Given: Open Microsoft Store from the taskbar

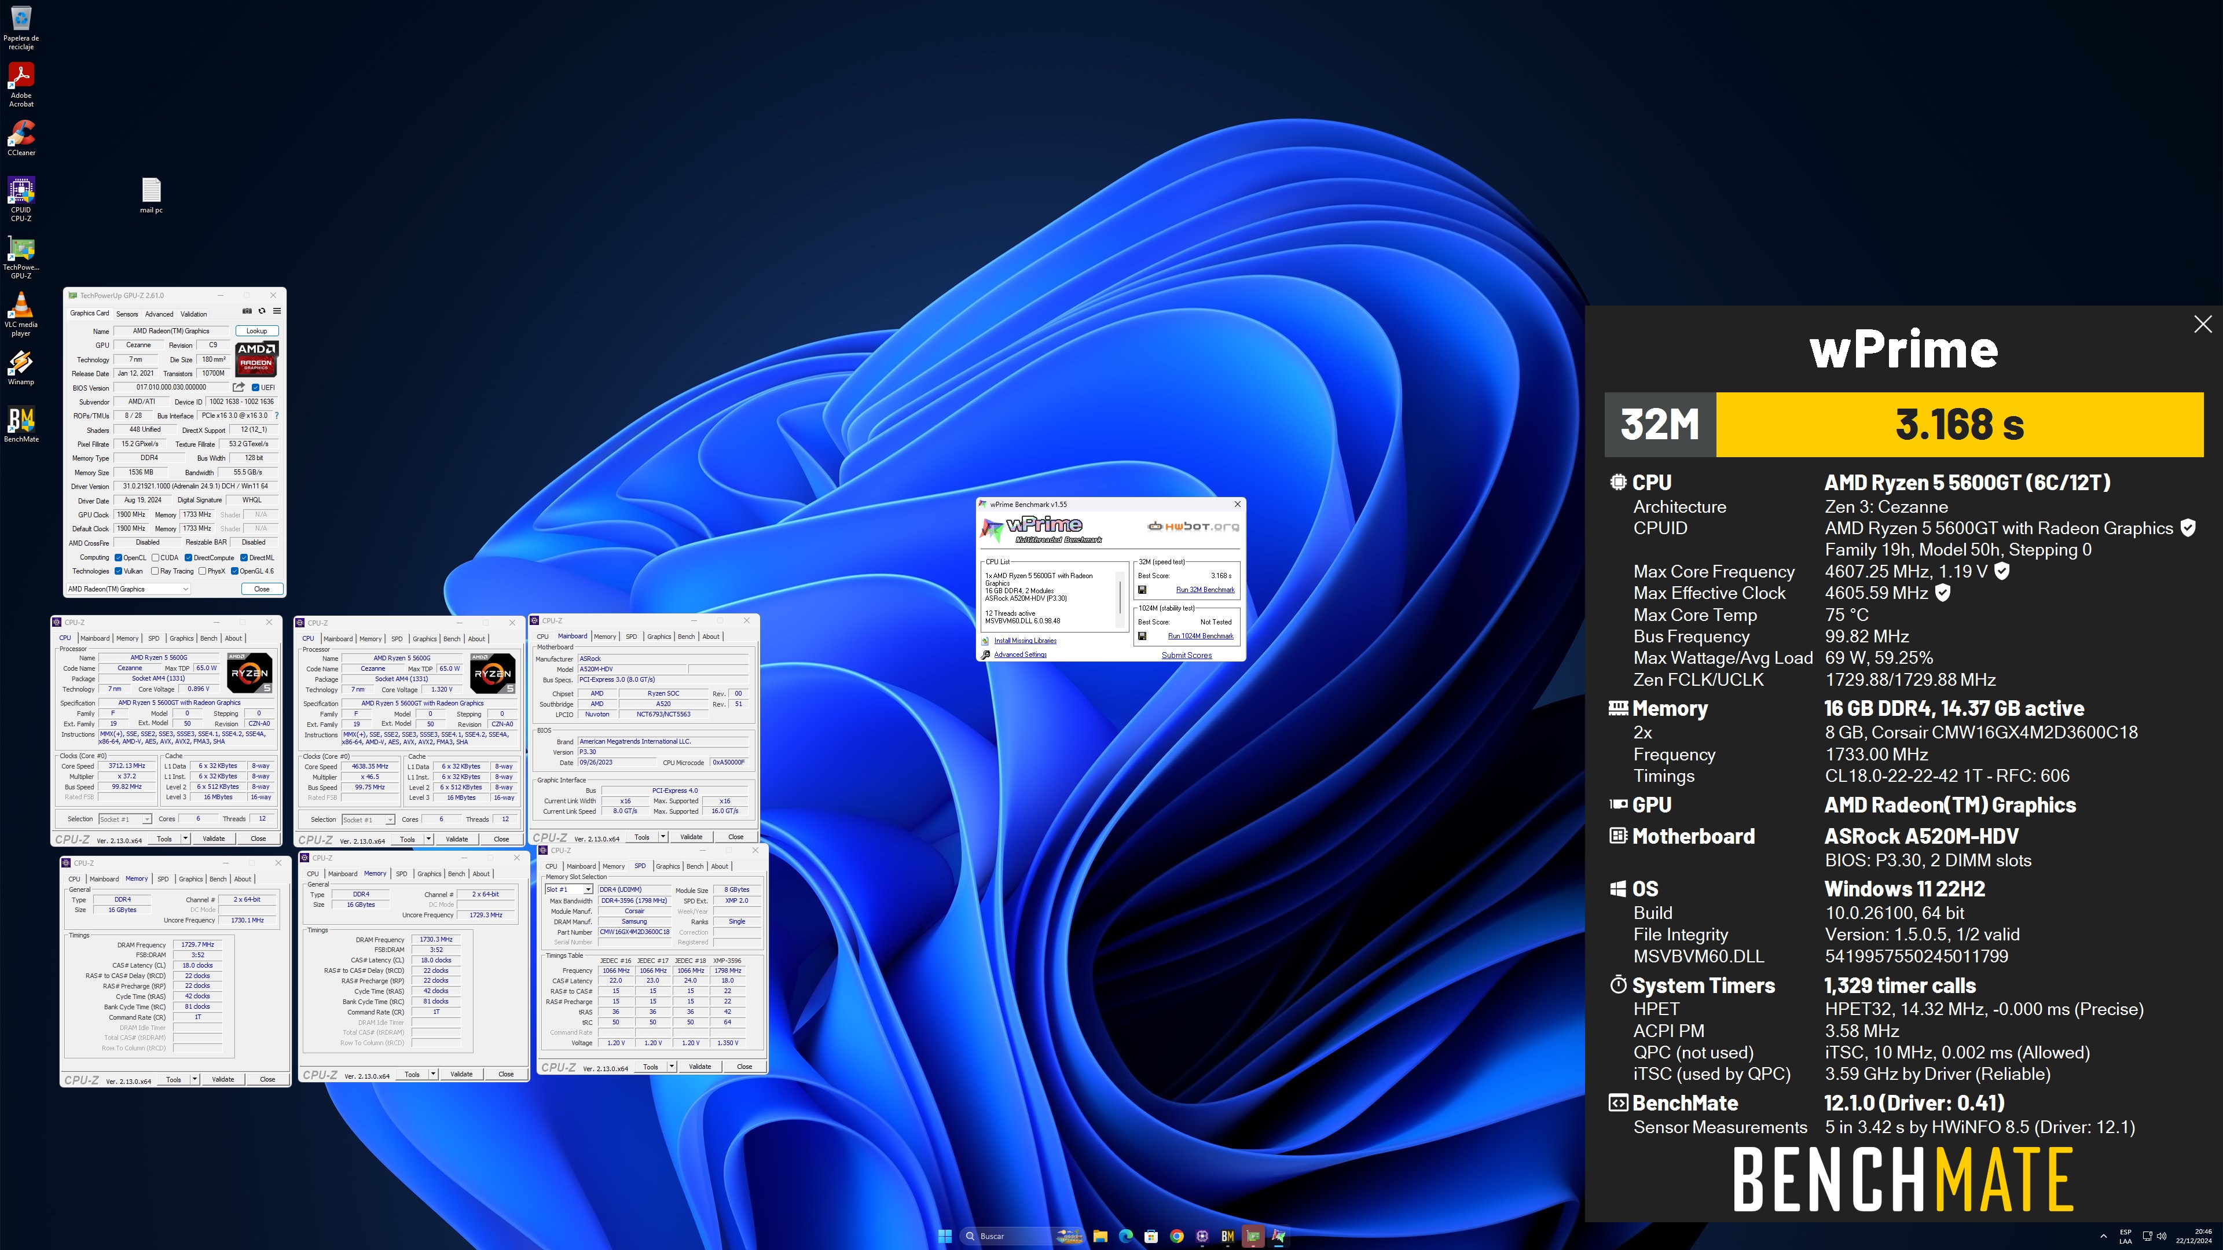Looking at the screenshot, I should pos(1151,1236).
